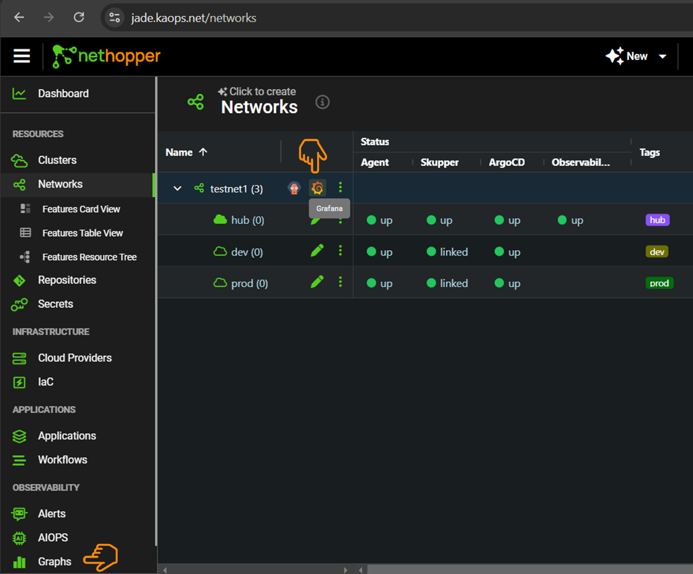This screenshot has height=574, width=693.
Task: Click the dev tag badge
Action: click(x=657, y=252)
